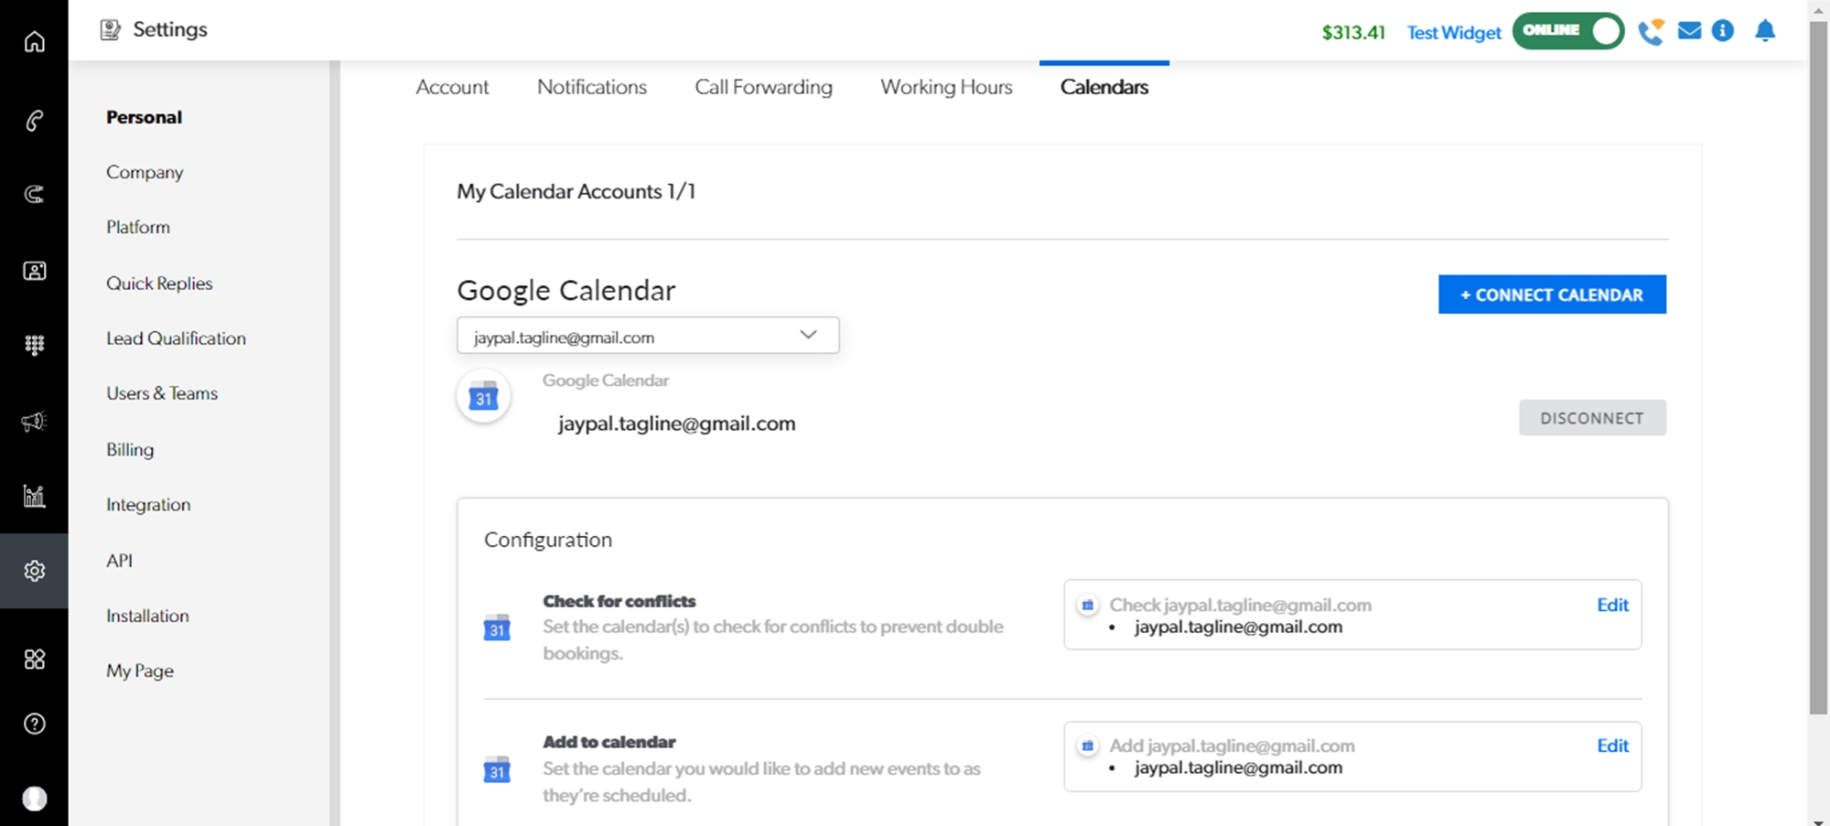The height and width of the screenshot is (826, 1830).
Task: Click the blue info icon in header
Action: [1723, 31]
